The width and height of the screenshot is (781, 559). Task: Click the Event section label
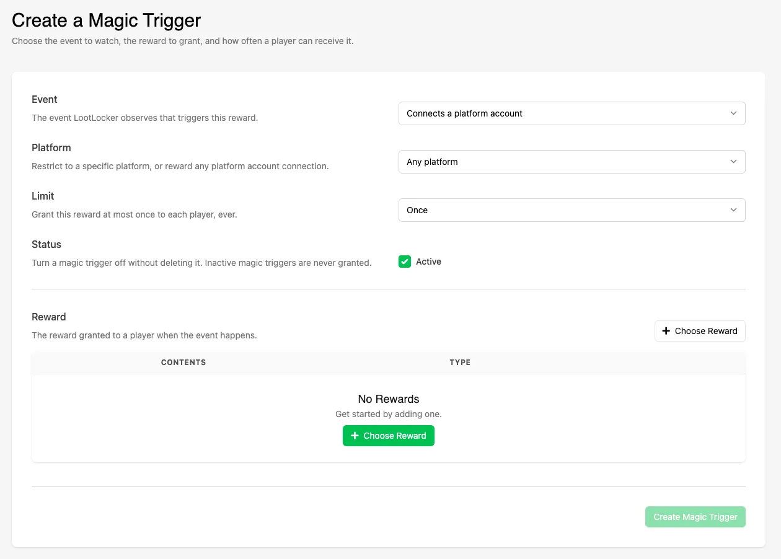coord(45,99)
